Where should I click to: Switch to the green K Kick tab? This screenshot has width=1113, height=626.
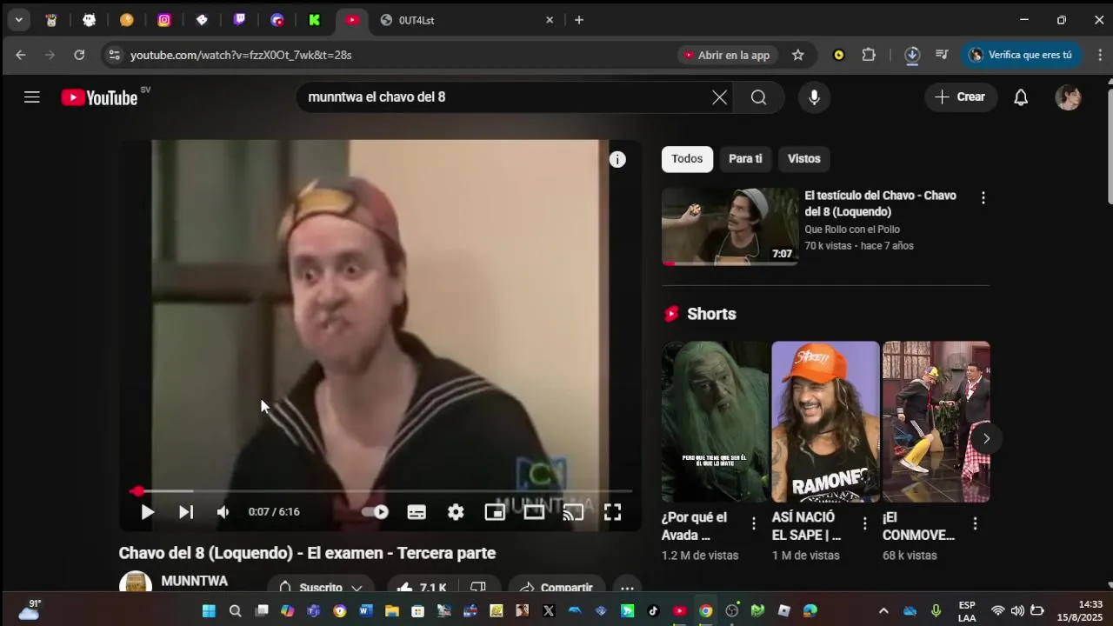(314, 20)
